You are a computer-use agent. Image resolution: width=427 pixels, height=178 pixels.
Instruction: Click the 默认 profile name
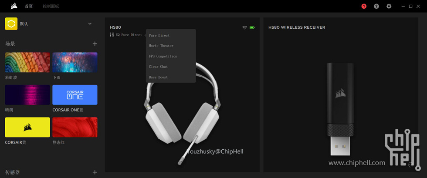click(24, 24)
